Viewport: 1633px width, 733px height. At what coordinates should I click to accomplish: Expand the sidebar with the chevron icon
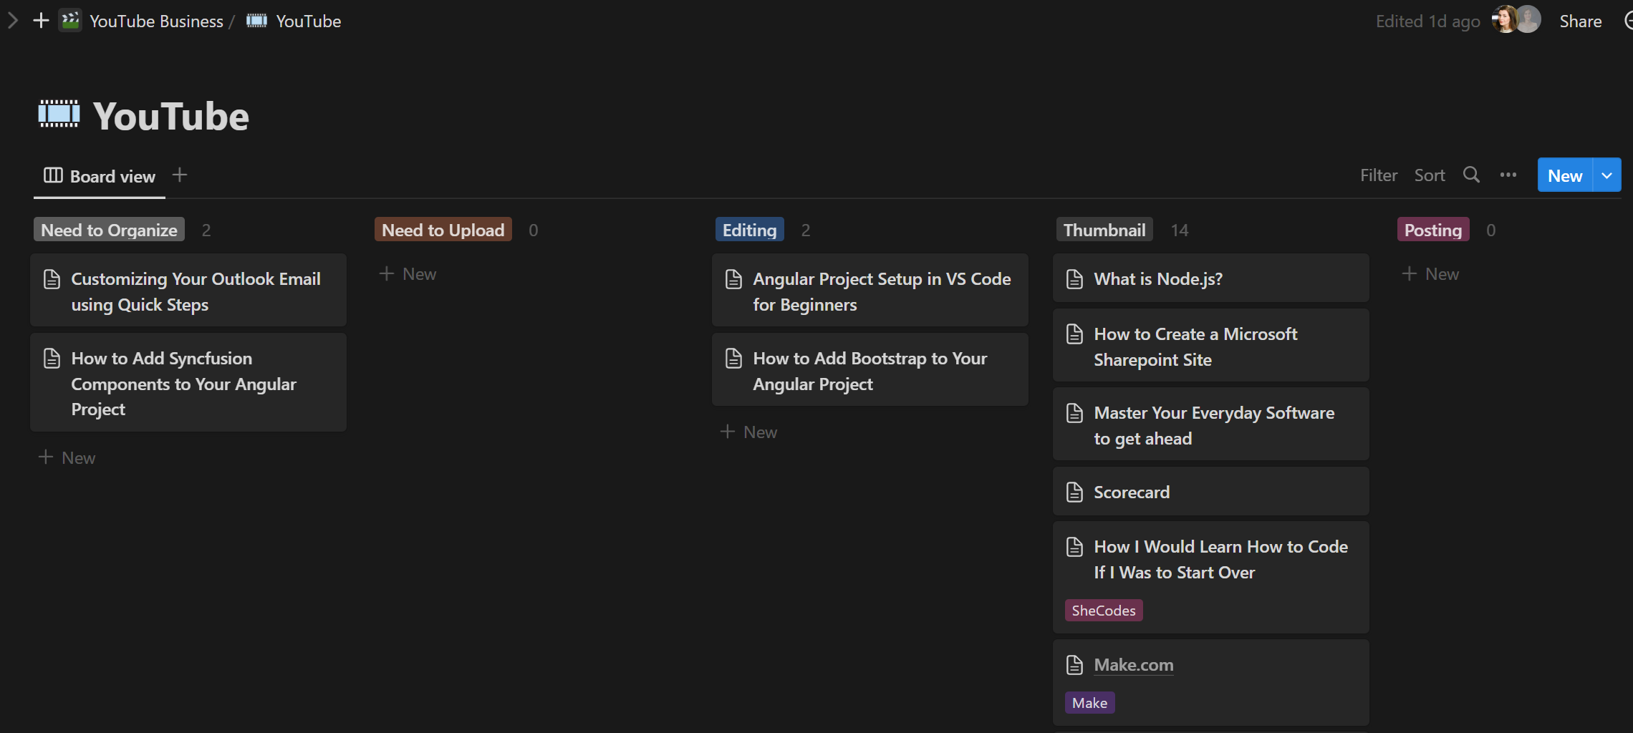click(12, 21)
